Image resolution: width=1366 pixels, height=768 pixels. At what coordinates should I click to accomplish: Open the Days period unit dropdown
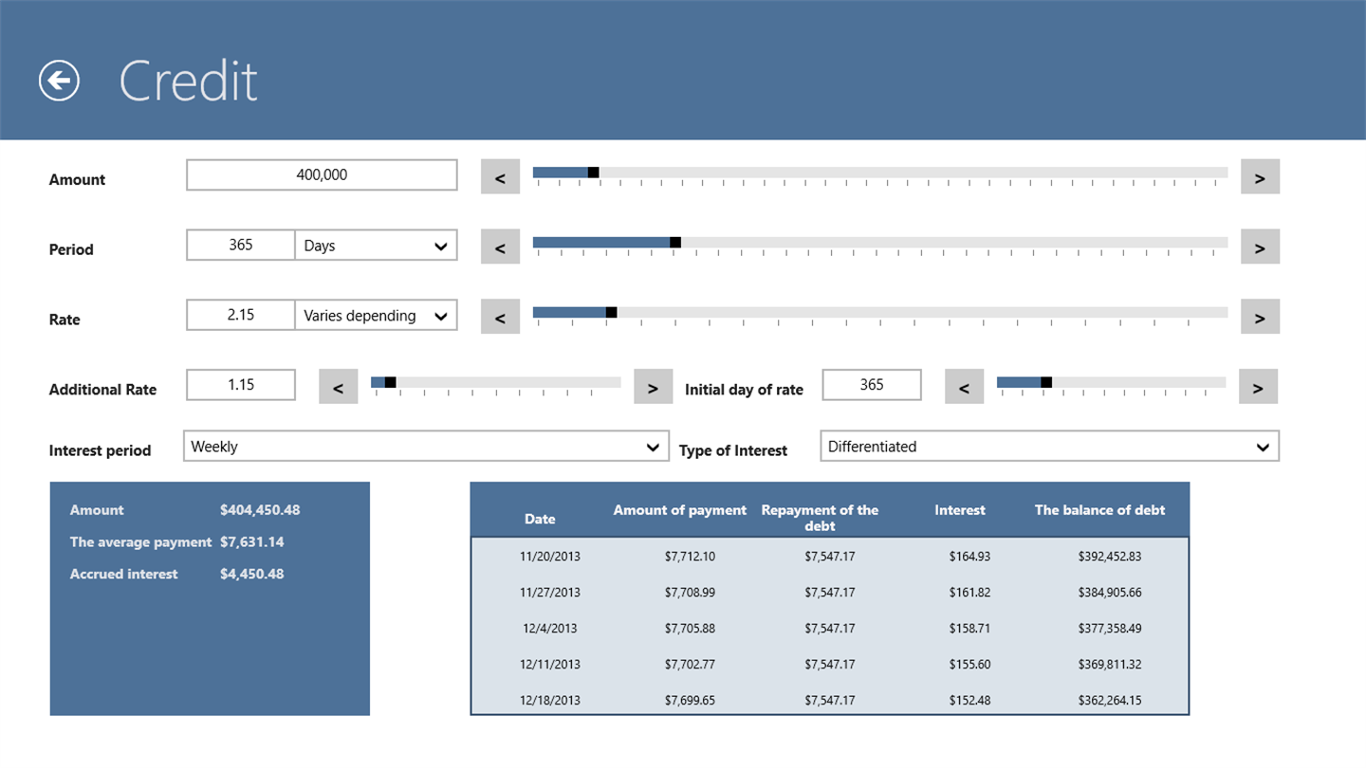(376, 246)
